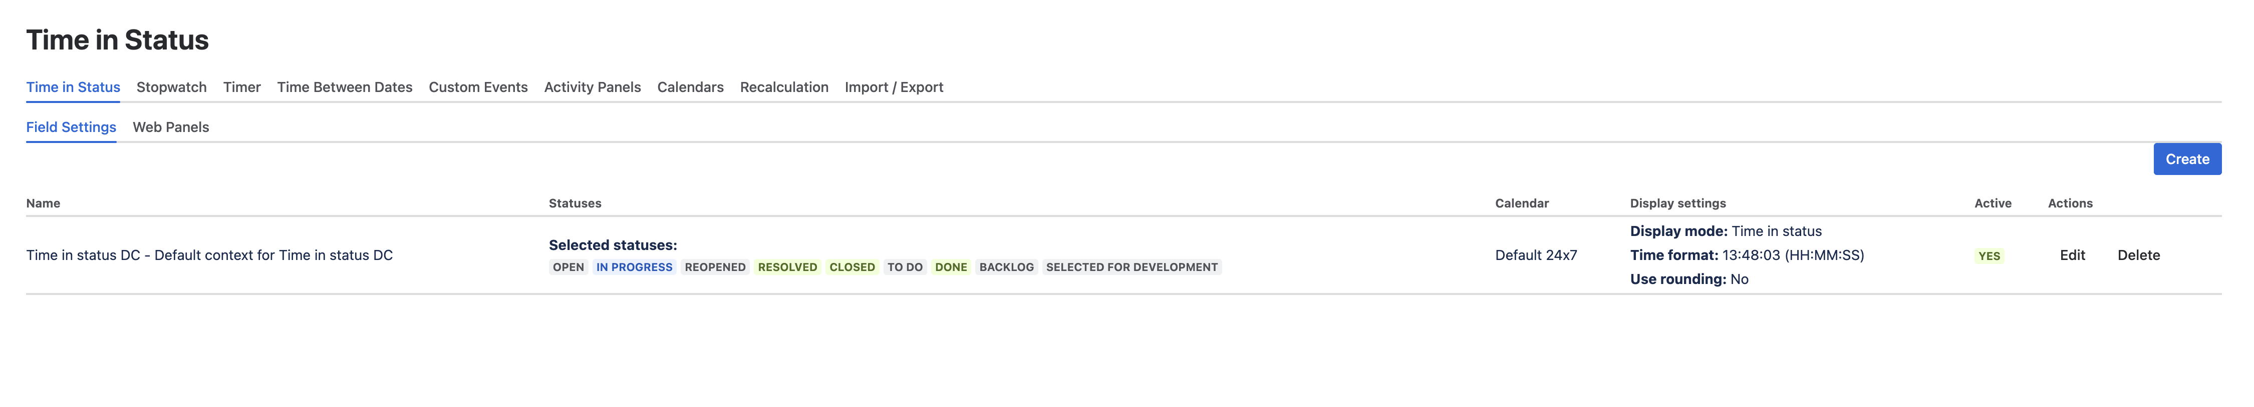
Task: Switch to Time Between Dates tab
Action: pyautogui.click(x=344, y=87)
